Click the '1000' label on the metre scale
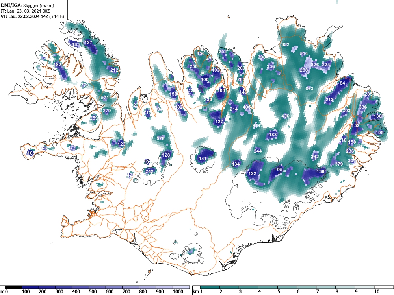394x295 pixels. 178,292
